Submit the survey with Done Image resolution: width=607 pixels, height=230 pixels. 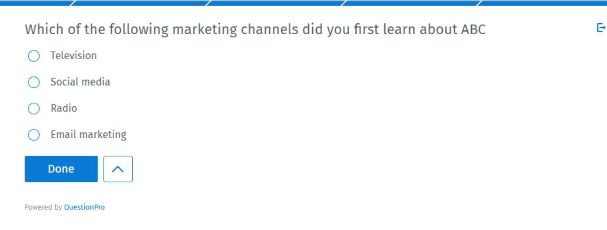[x=61, y=169]
